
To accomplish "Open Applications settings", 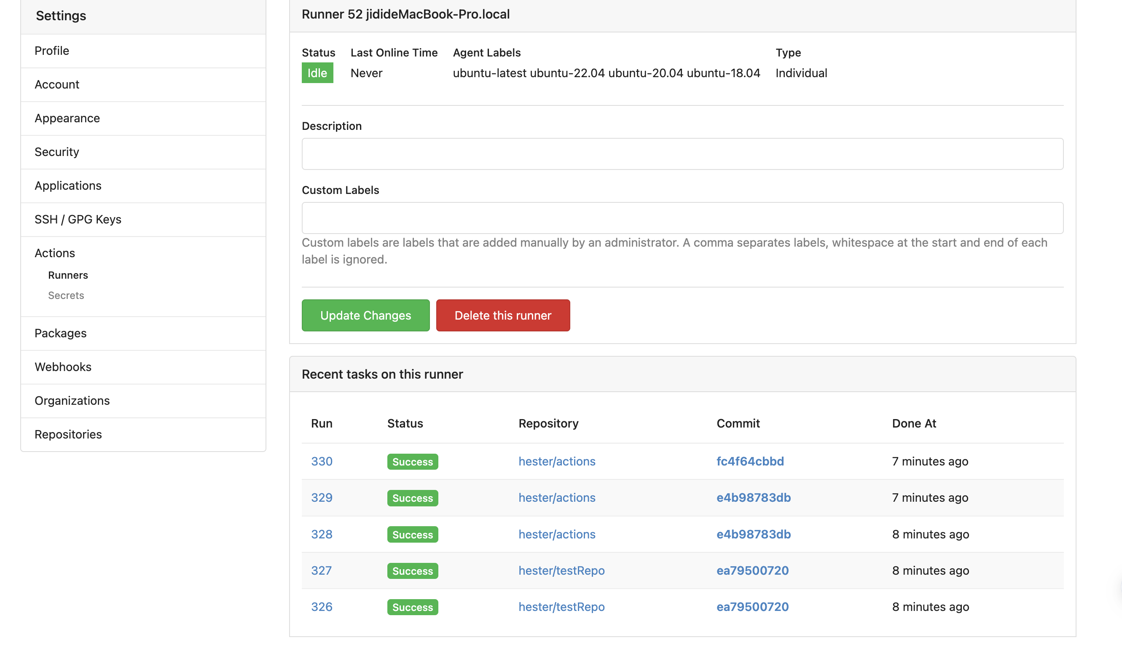I will pos(143,186).
